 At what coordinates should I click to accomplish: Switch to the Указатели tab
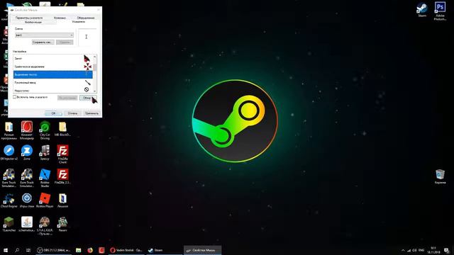click(79, 21)
